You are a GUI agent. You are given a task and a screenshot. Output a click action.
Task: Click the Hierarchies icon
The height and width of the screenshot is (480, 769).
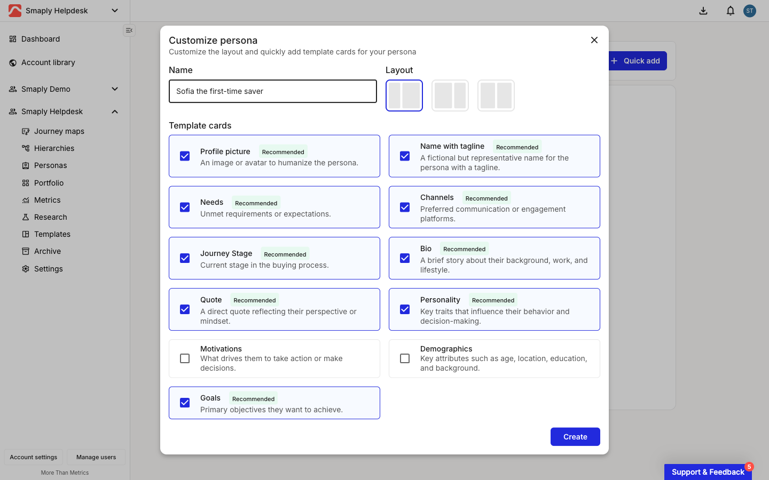pyautogui.click(x=26, y=148)
